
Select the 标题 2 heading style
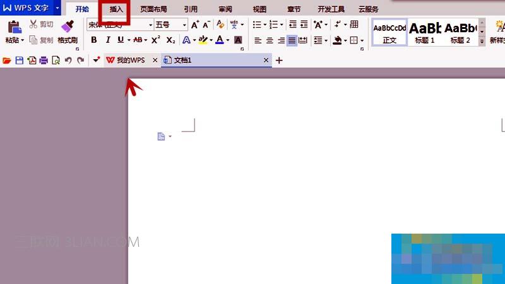tap(460, 33)
